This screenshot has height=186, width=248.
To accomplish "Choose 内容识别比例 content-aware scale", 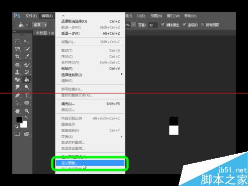I will 91,118.
